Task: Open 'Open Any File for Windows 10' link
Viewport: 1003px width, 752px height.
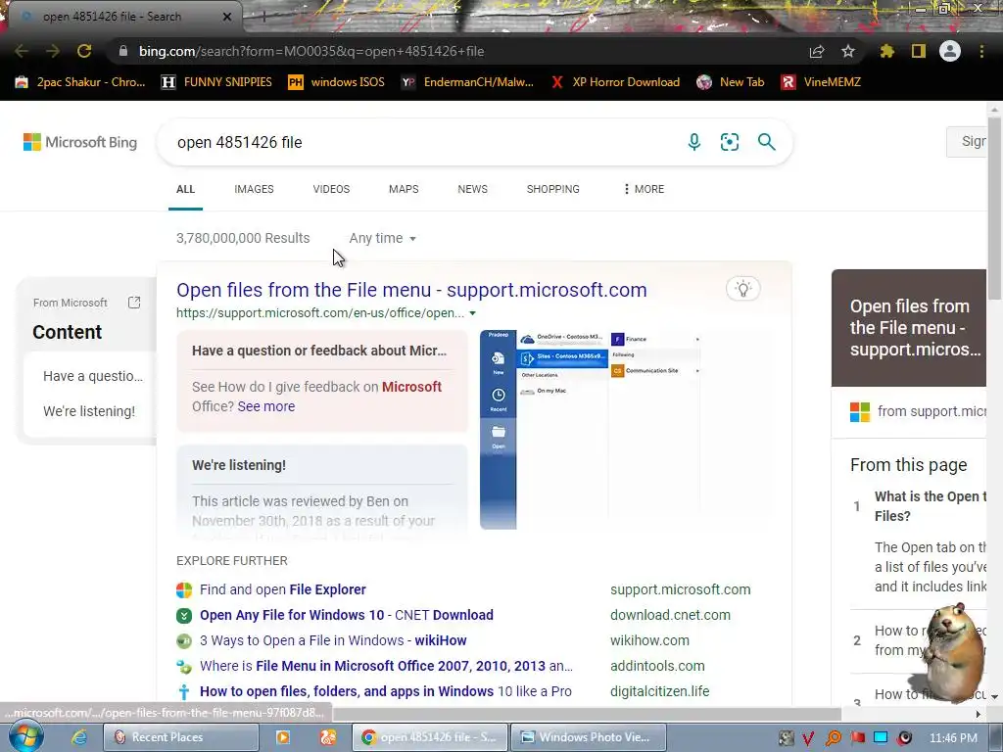Action: pyautogui.click(x=346, y=615)
